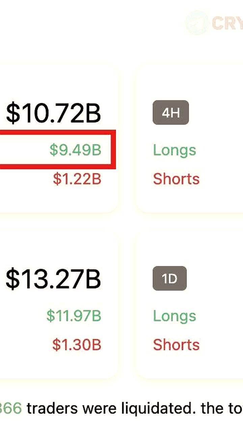
Task: Click the highlighted $9.49B green value
Action: click(x=75, y=150)
